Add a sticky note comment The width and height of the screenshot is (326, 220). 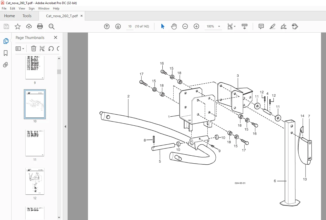coord(261,26)
